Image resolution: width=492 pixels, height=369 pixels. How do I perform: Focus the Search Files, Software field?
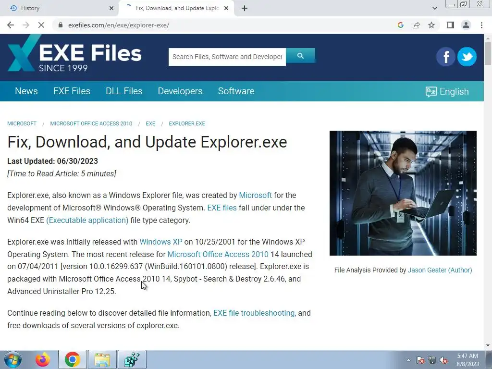coord(227,57)
